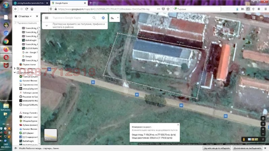Open Google Maps hamburger menu
This screenshot has width=269, height=151.
click(46, 18)
